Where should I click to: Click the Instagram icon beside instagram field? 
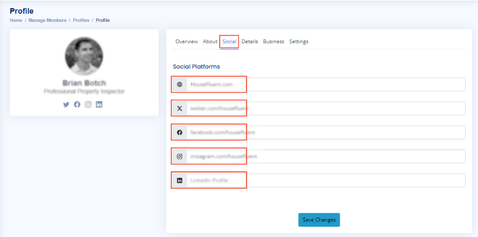(x=180, y=156)
